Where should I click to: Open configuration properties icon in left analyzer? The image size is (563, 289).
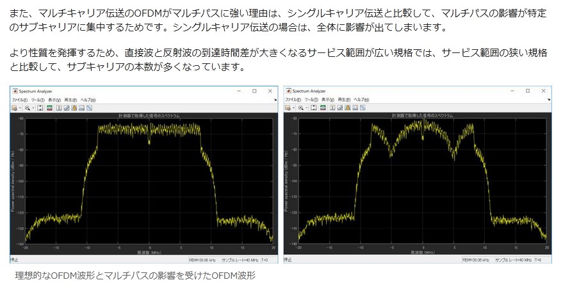click(x=15, y=108)
